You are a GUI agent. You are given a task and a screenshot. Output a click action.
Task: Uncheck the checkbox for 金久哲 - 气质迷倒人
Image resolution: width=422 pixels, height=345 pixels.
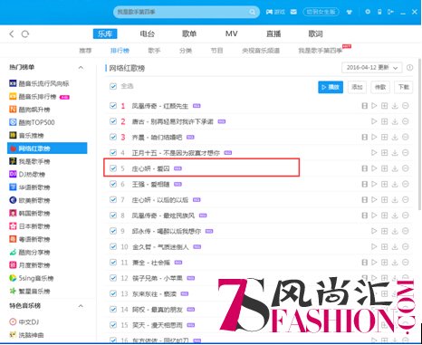tap(113, 246)
